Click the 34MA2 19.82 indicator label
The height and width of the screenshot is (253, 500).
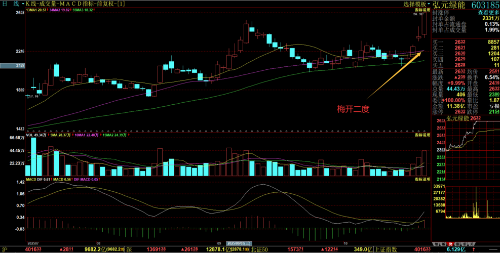point(60,10)
